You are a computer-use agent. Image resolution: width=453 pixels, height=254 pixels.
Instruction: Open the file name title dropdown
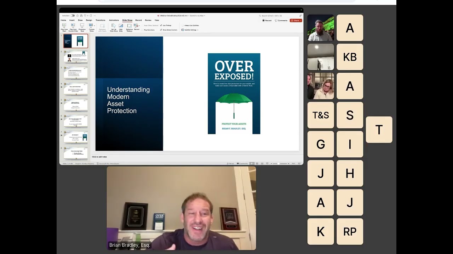[205, 16]
